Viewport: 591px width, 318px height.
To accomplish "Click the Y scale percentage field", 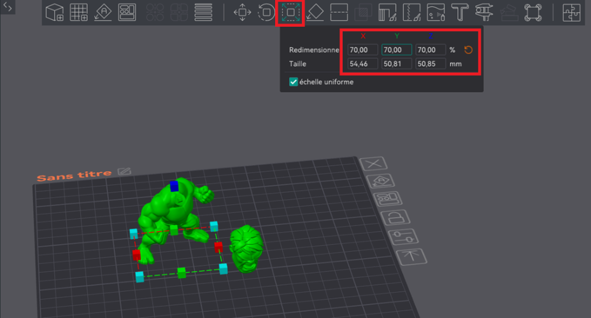I will (396, 50).
